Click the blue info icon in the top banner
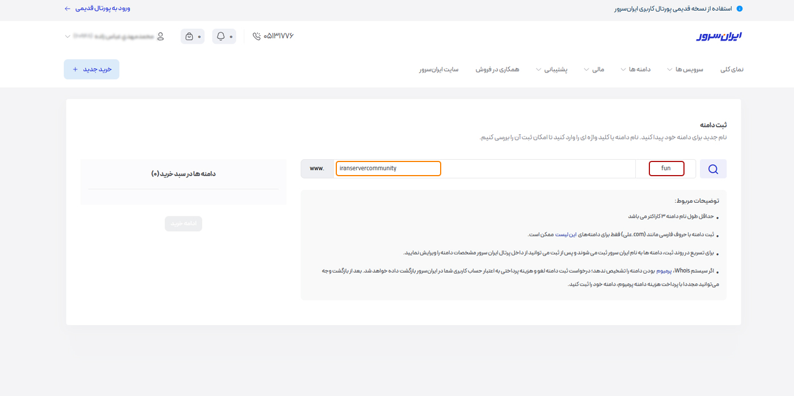Viewport: 794px width, 396px height. (x=740, y=8)
